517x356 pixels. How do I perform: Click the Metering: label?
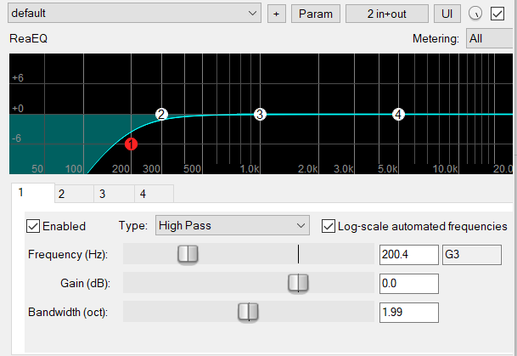436,39
